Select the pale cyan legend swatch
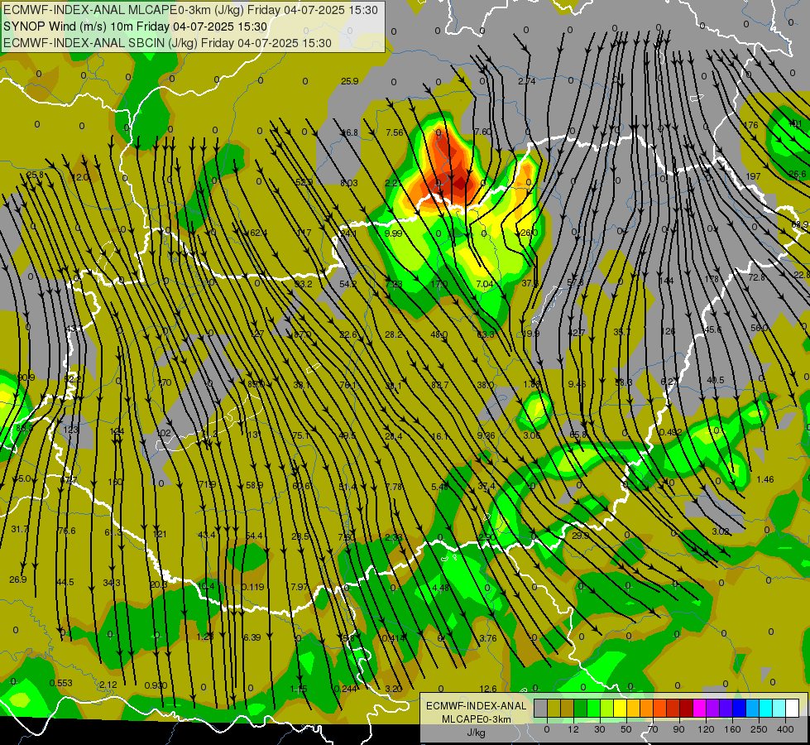The height and width of the screenshot is (745, 810). click(779, 708)
